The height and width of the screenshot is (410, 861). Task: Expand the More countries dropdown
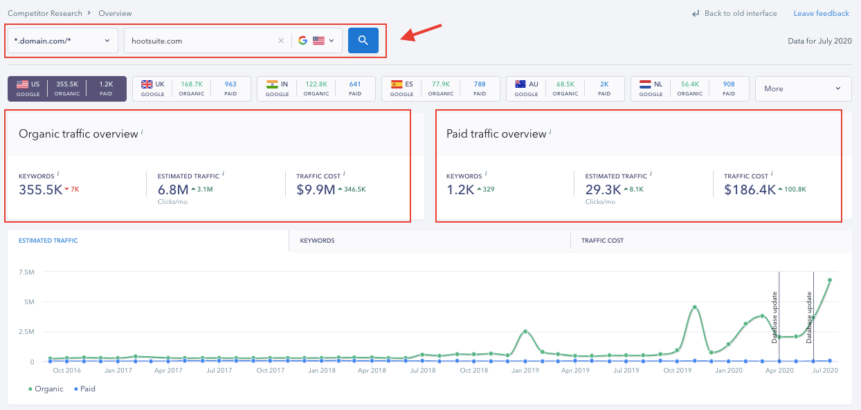(x=803, y=88)
